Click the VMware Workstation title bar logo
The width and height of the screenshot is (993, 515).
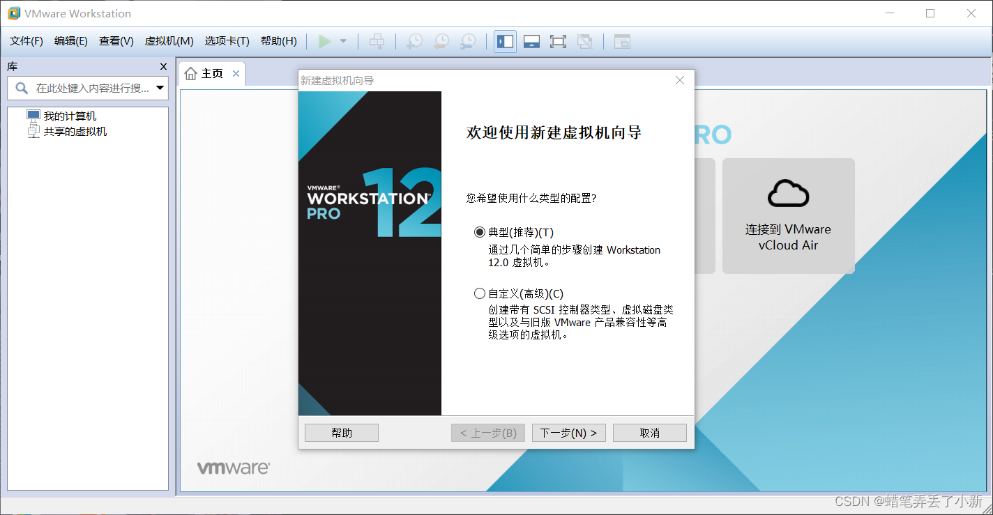tap(13, 13)
